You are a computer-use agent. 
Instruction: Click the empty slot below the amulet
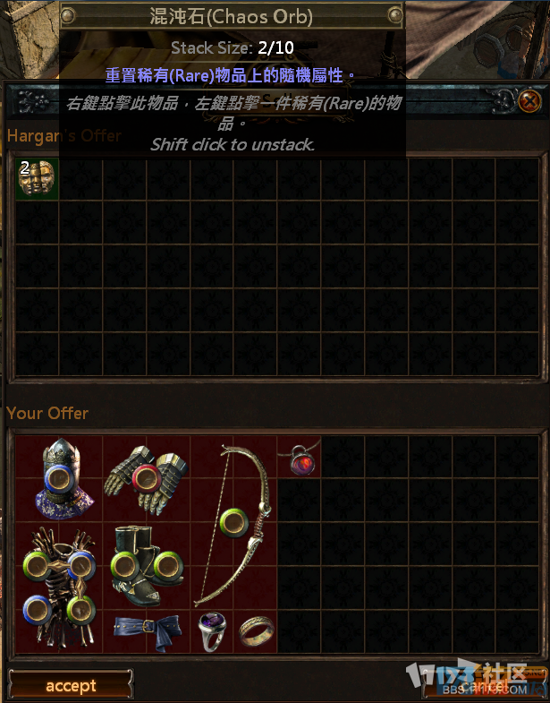click(300, 501)
